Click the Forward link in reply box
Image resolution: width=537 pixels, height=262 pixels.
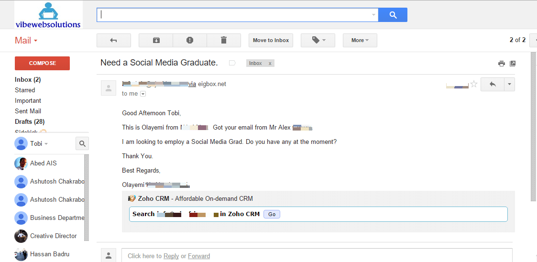click(x=199, y=256)
